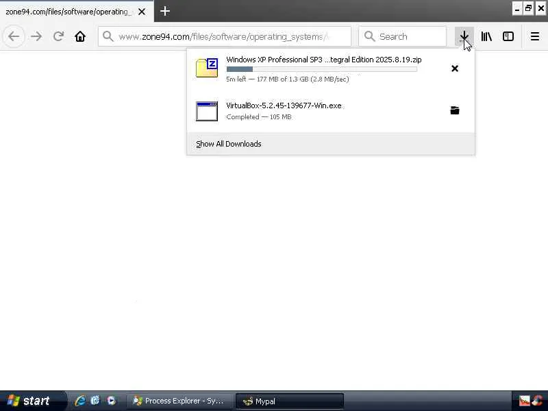548x411 pixels.
Task: Open containing folder for VirtualBox installer
Action: [455, 110]
